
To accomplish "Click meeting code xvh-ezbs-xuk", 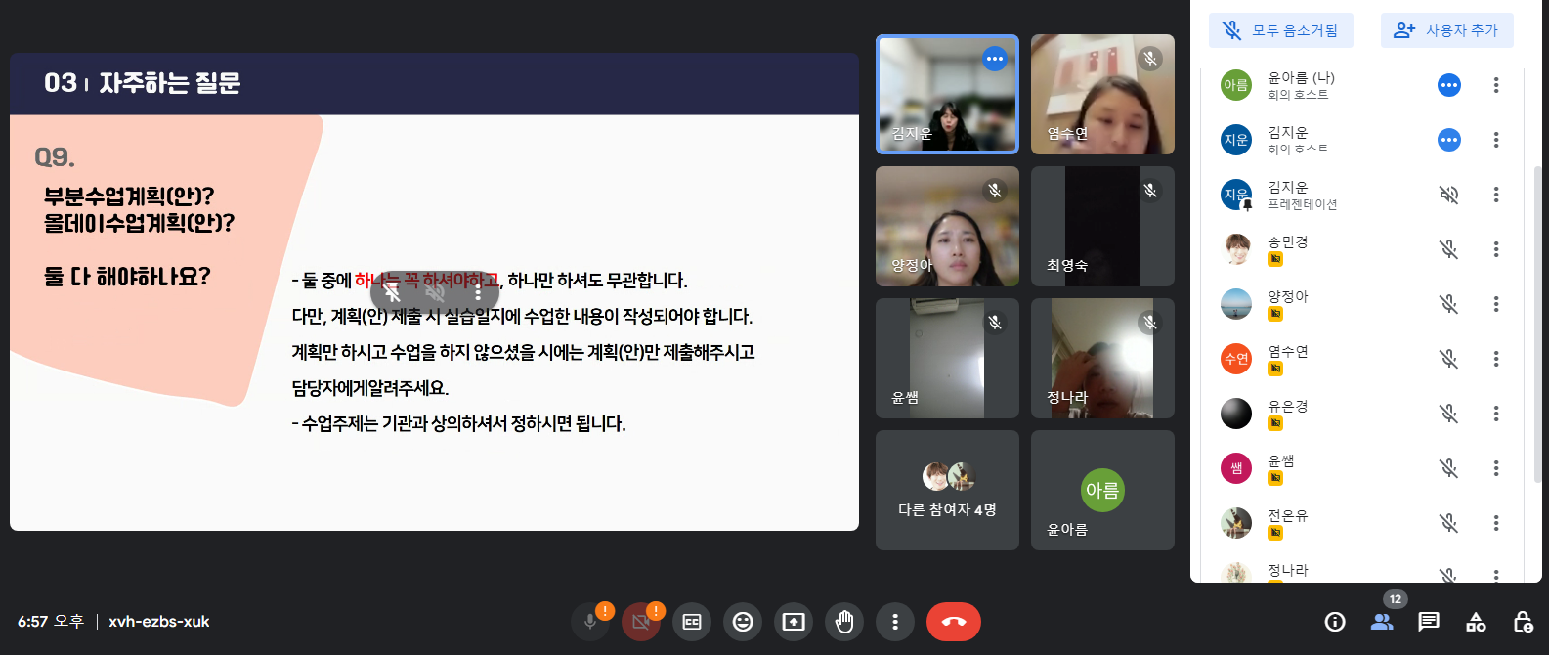I will click(x=159, y=622).
